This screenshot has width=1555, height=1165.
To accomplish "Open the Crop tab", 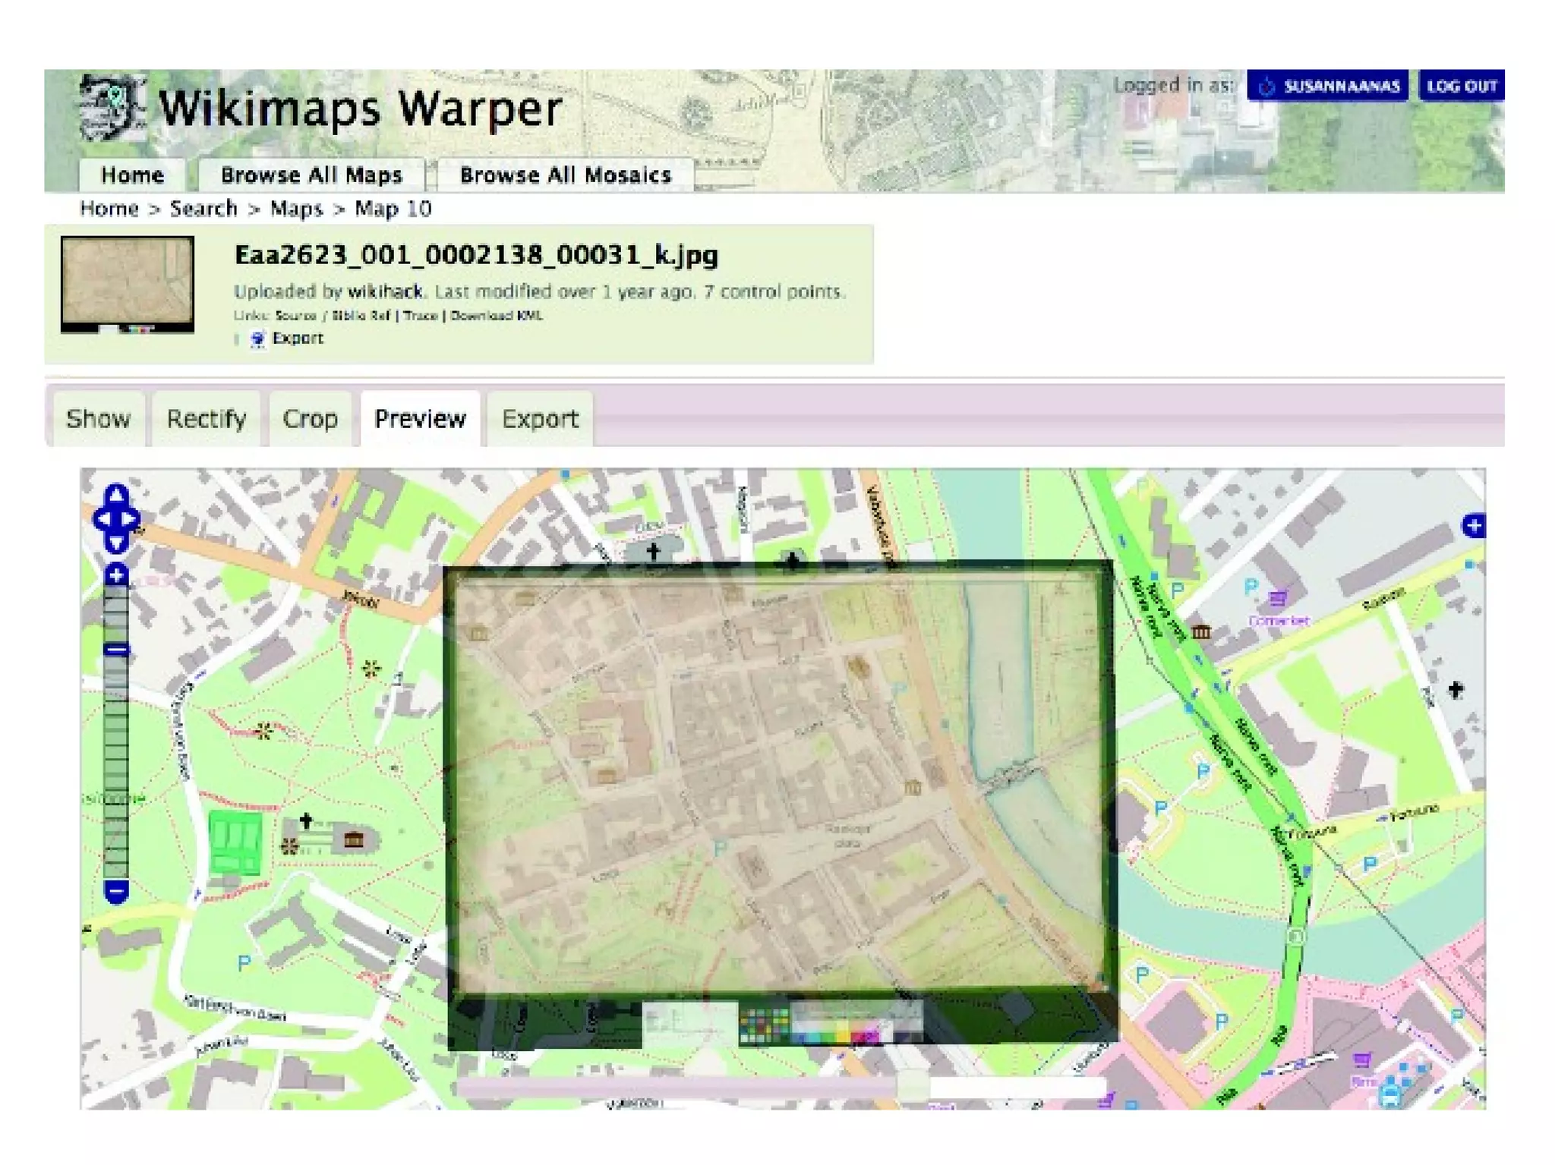I will [310, 419].
